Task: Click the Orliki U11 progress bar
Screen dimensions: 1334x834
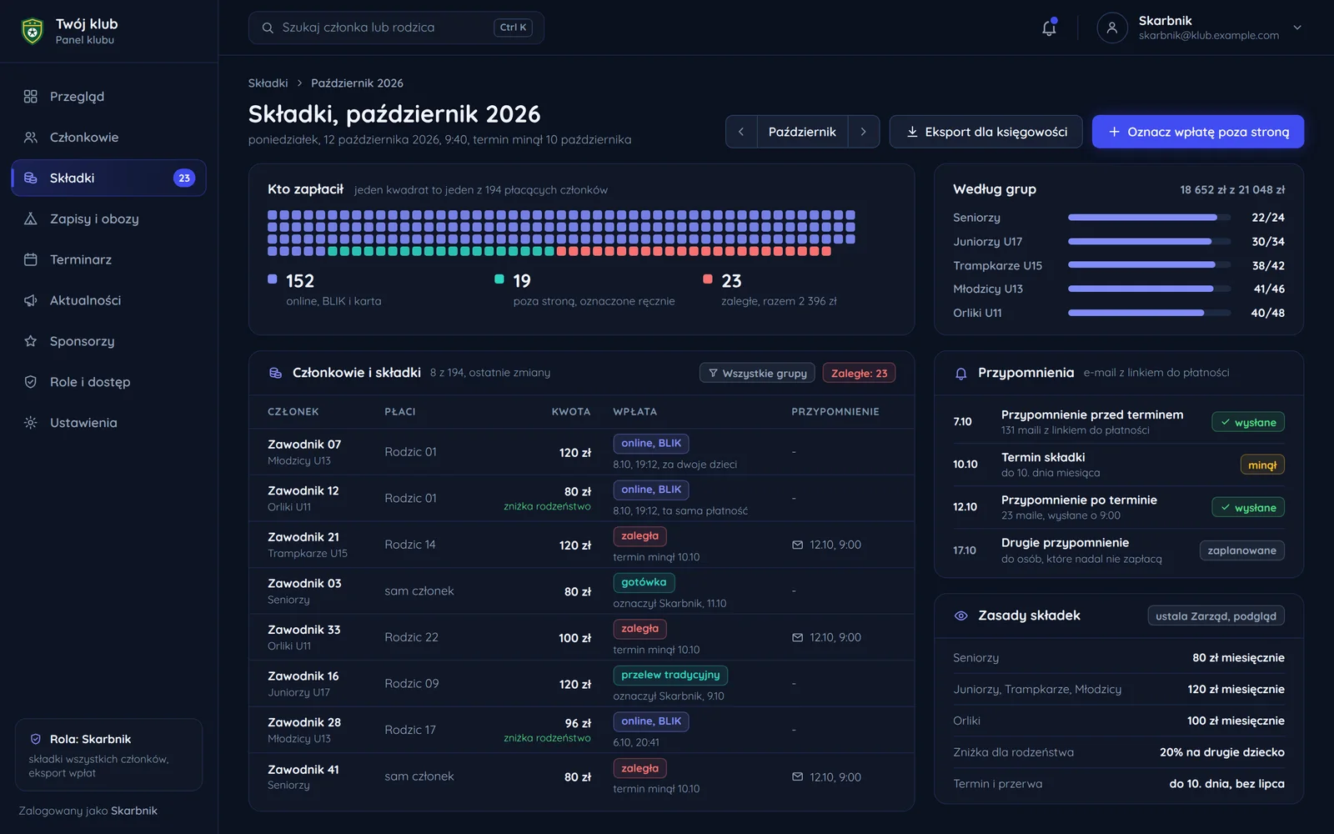Action: pyautogui.click(x=1149, y=314)
